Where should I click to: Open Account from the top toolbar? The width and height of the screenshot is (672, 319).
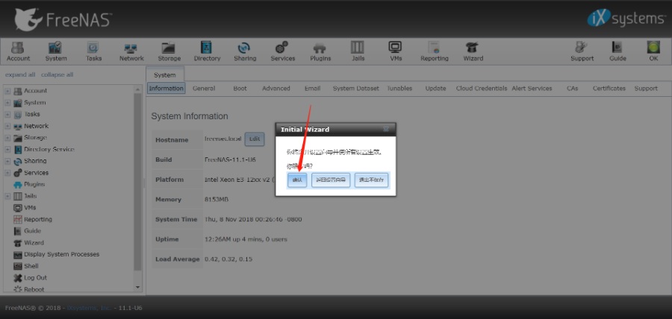coord(18,51)
